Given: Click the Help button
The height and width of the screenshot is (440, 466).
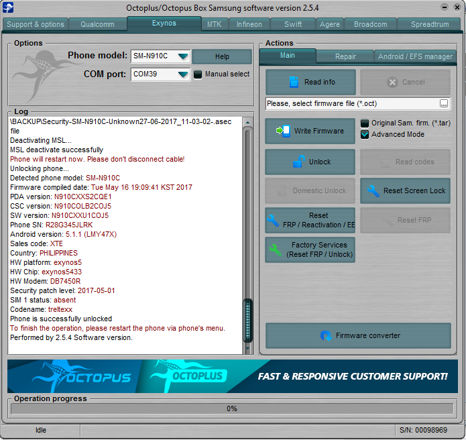Looking at the screenshot, I should pos(222,56).
